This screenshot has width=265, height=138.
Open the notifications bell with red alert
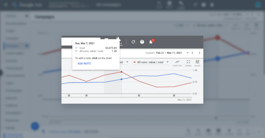151,42
